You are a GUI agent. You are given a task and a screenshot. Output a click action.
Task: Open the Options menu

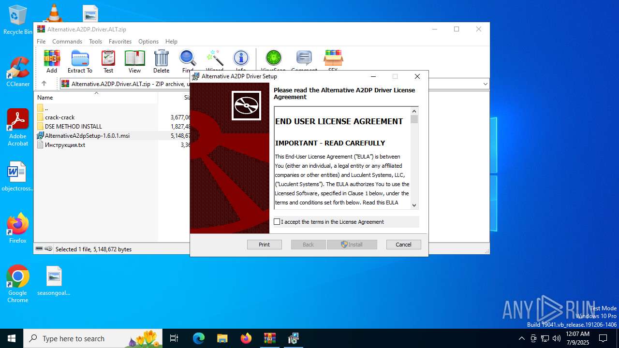(148, 42)
